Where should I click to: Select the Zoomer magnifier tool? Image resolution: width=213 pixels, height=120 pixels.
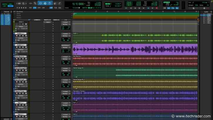tap(35, 3)
